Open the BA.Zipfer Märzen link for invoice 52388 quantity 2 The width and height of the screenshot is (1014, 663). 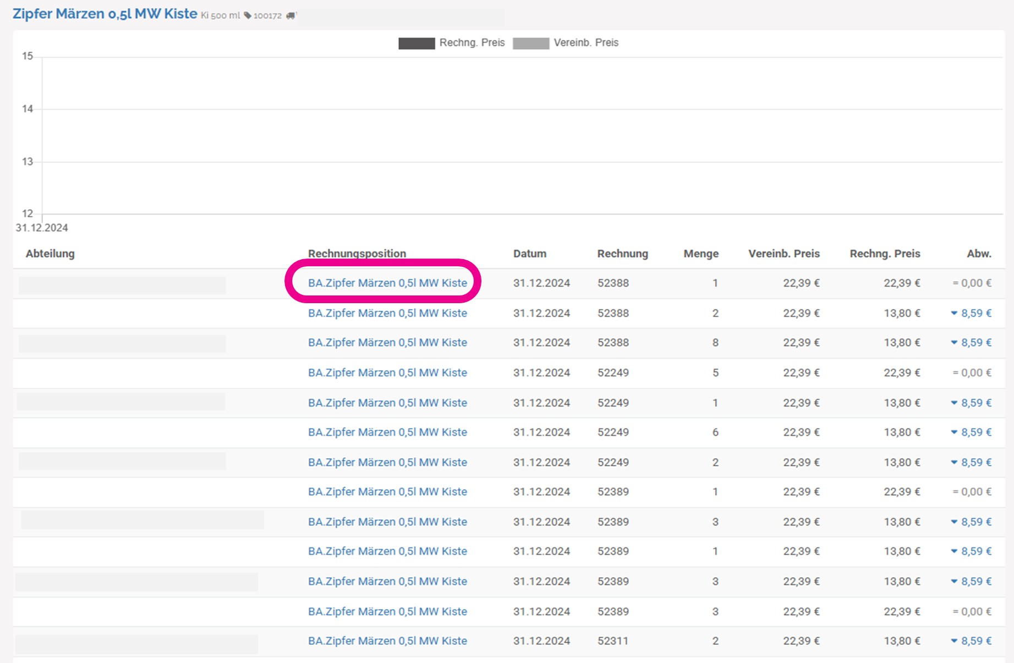[x=387, y=313]
